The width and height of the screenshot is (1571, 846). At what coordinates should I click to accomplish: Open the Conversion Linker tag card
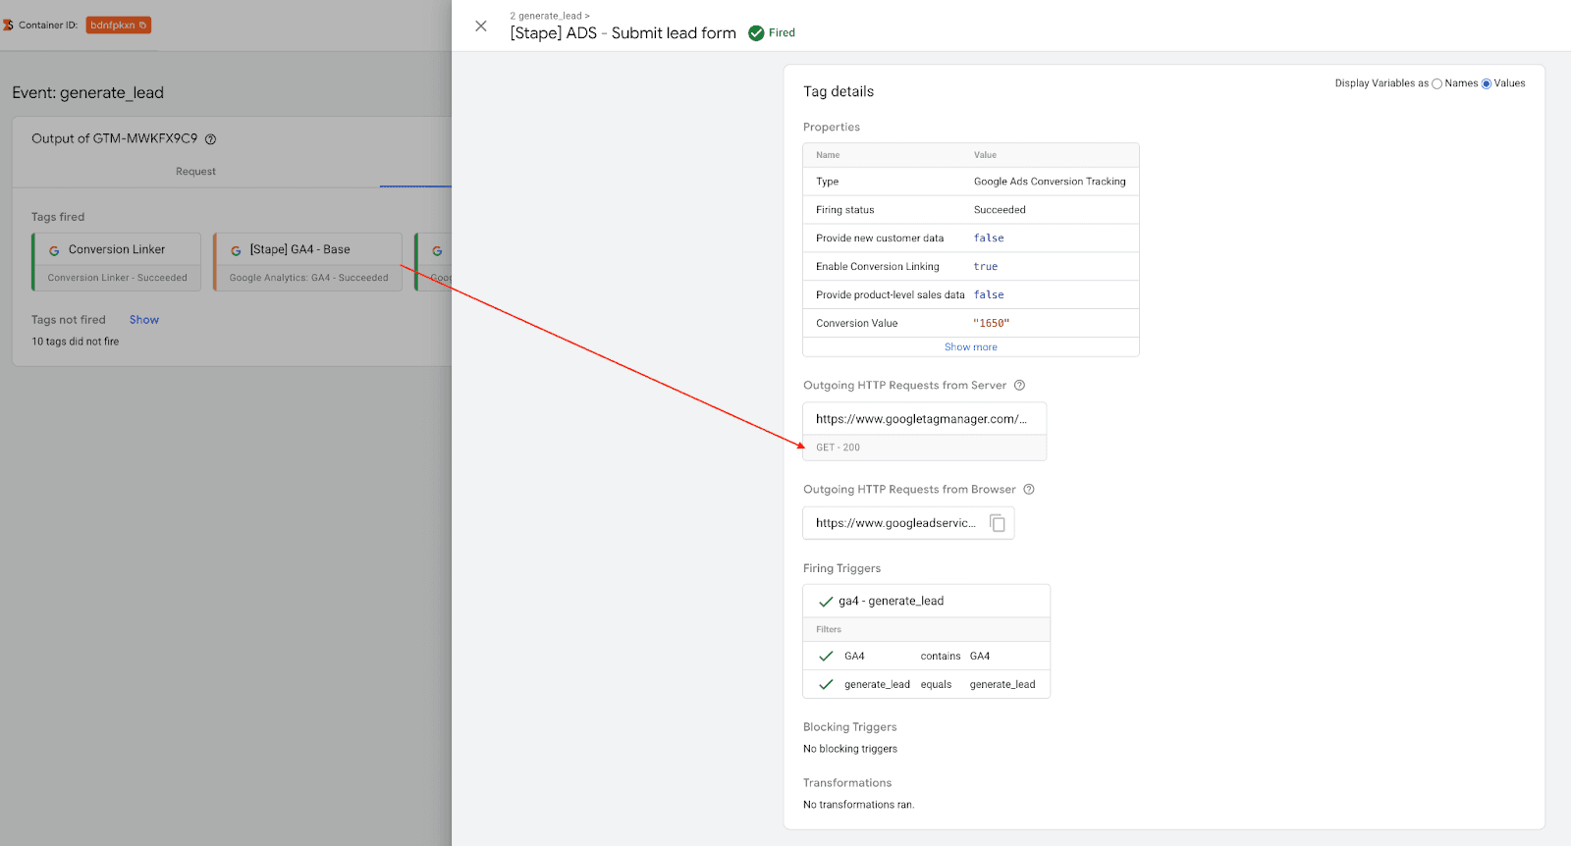[x=117, y=261]
